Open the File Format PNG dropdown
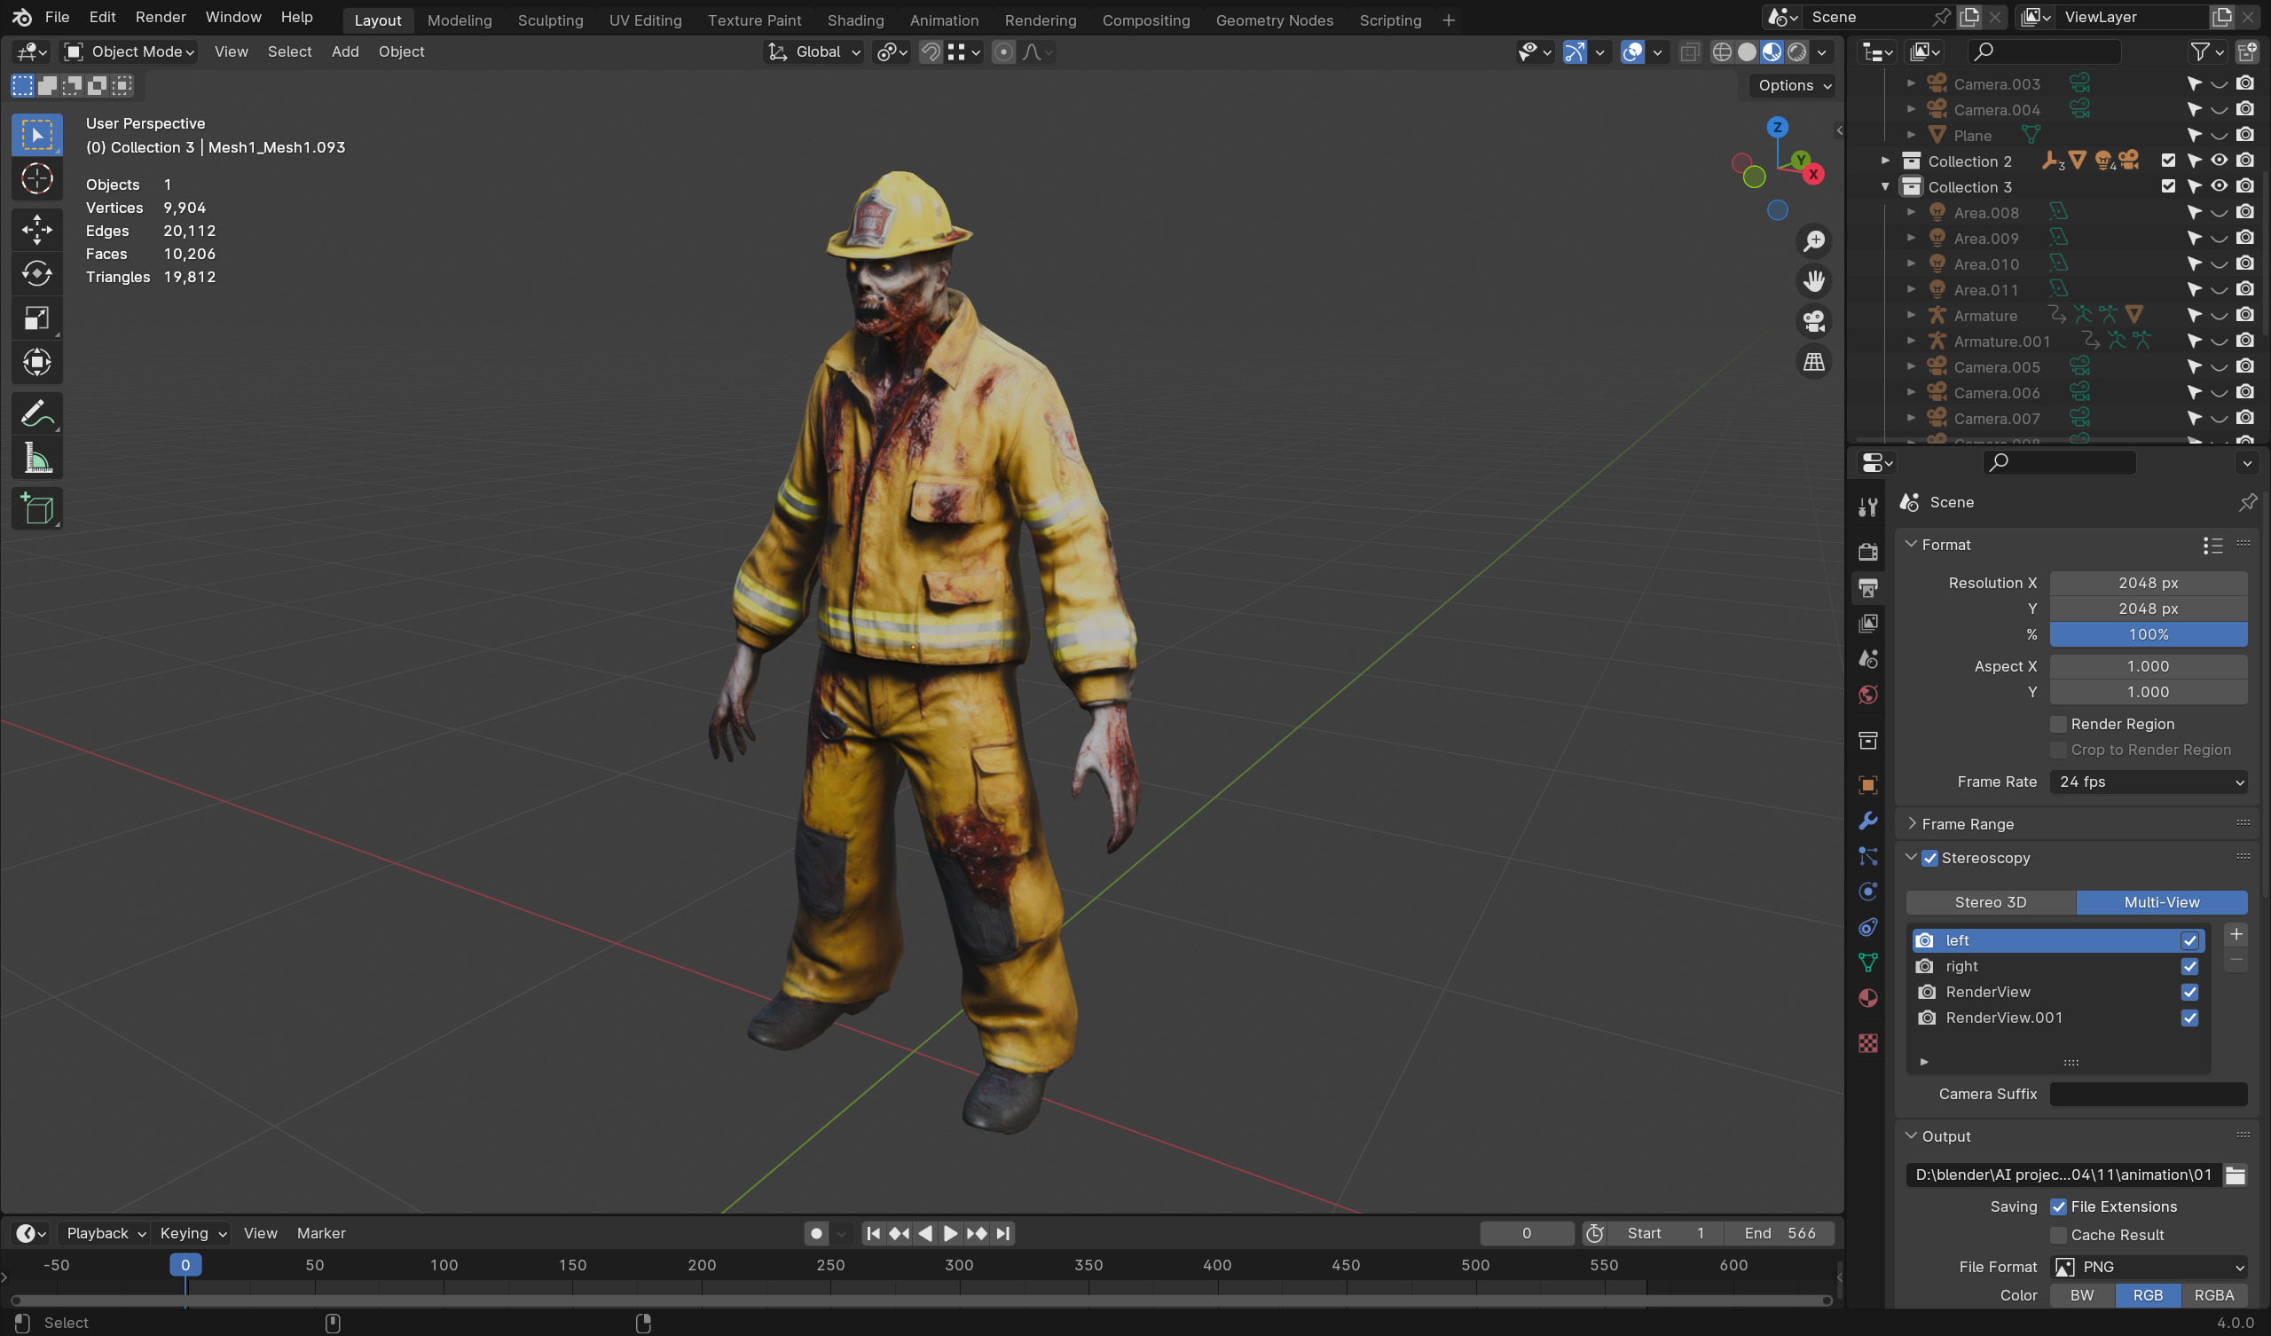 point(2149,1268)
